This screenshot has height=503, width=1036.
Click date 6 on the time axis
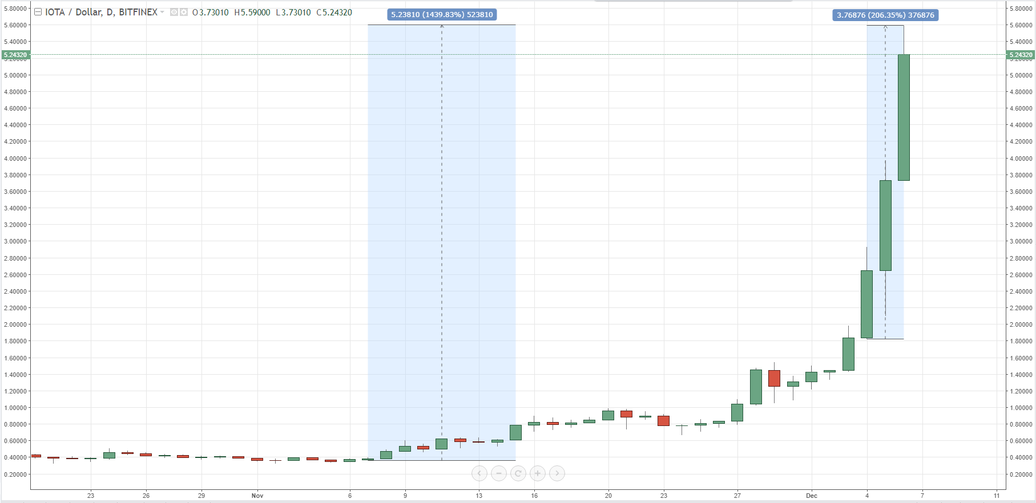pos(350,496)
